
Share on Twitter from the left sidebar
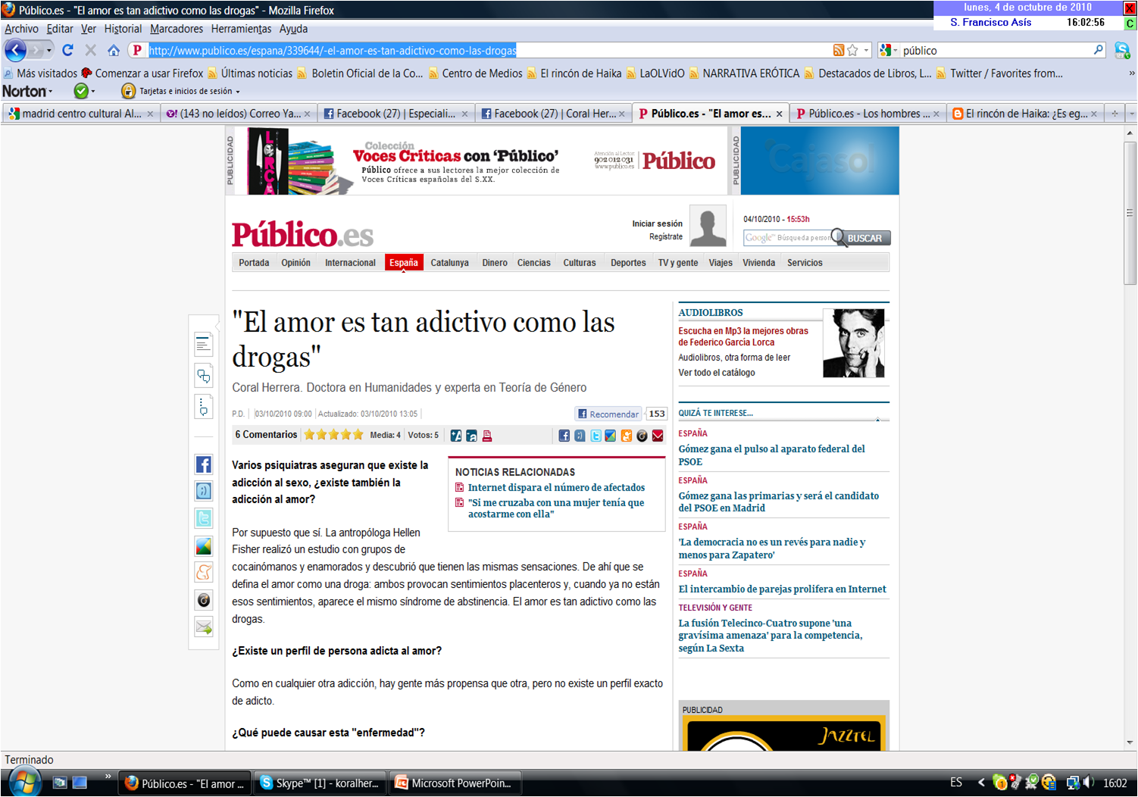pyautogui.click(x=204, y=518)
